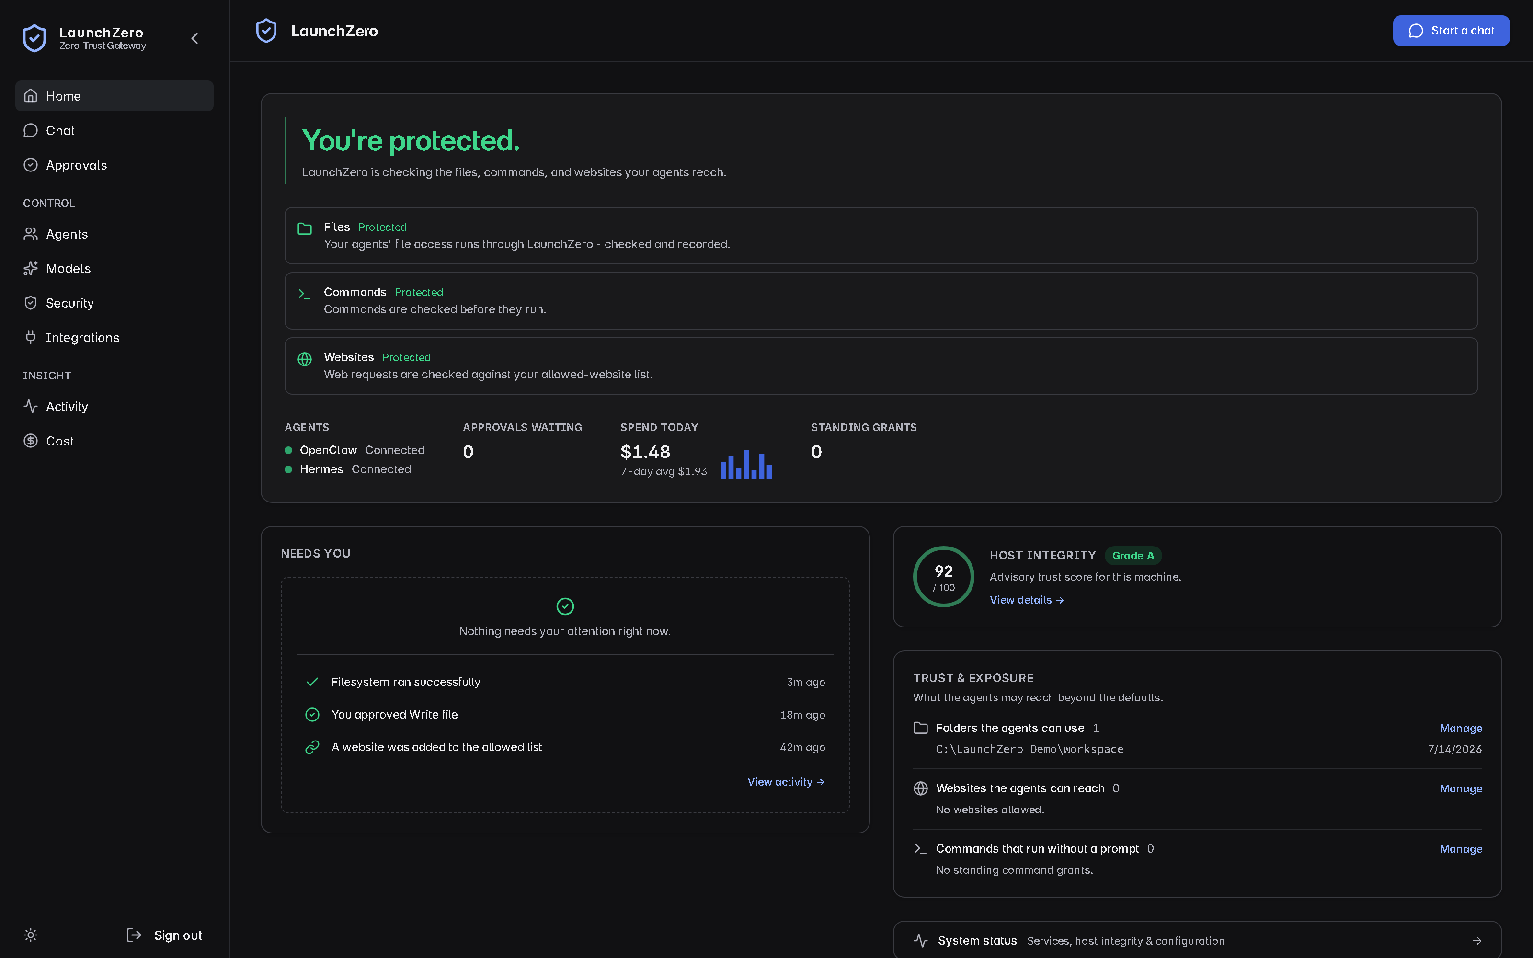Open Integrations from the sidebar
This screenshot has width=1533, height=958.
coord(114,337)
